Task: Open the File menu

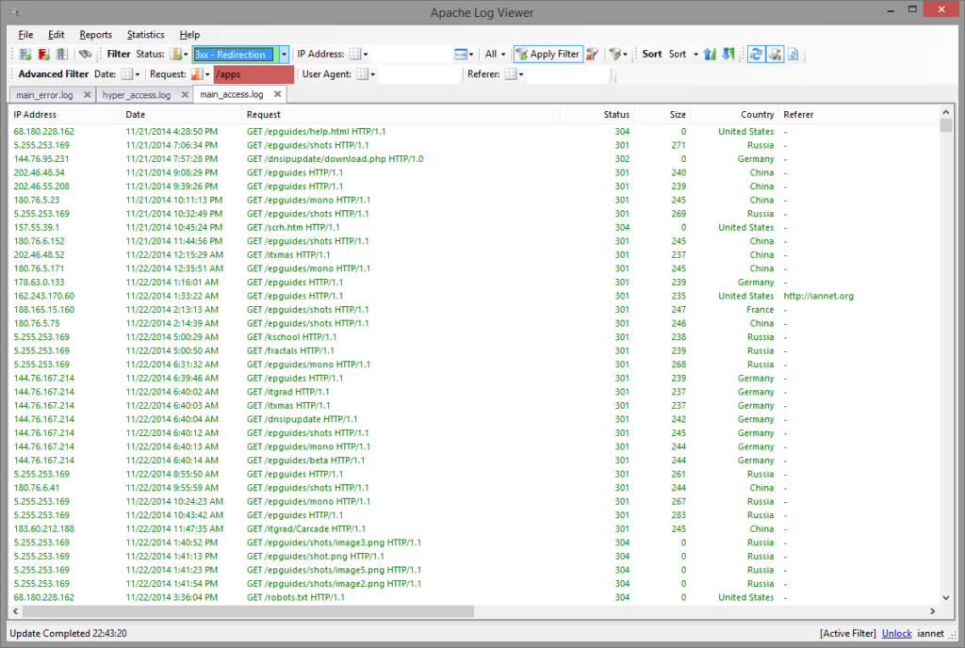Action: [25, 35]
